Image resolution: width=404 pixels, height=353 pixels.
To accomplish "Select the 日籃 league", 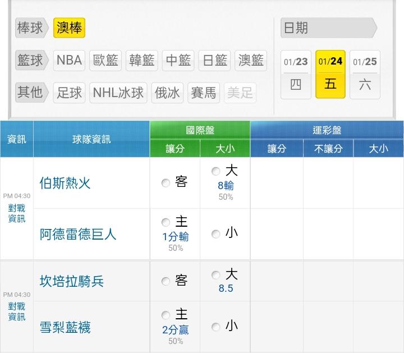I will click(x=215, y=61).
